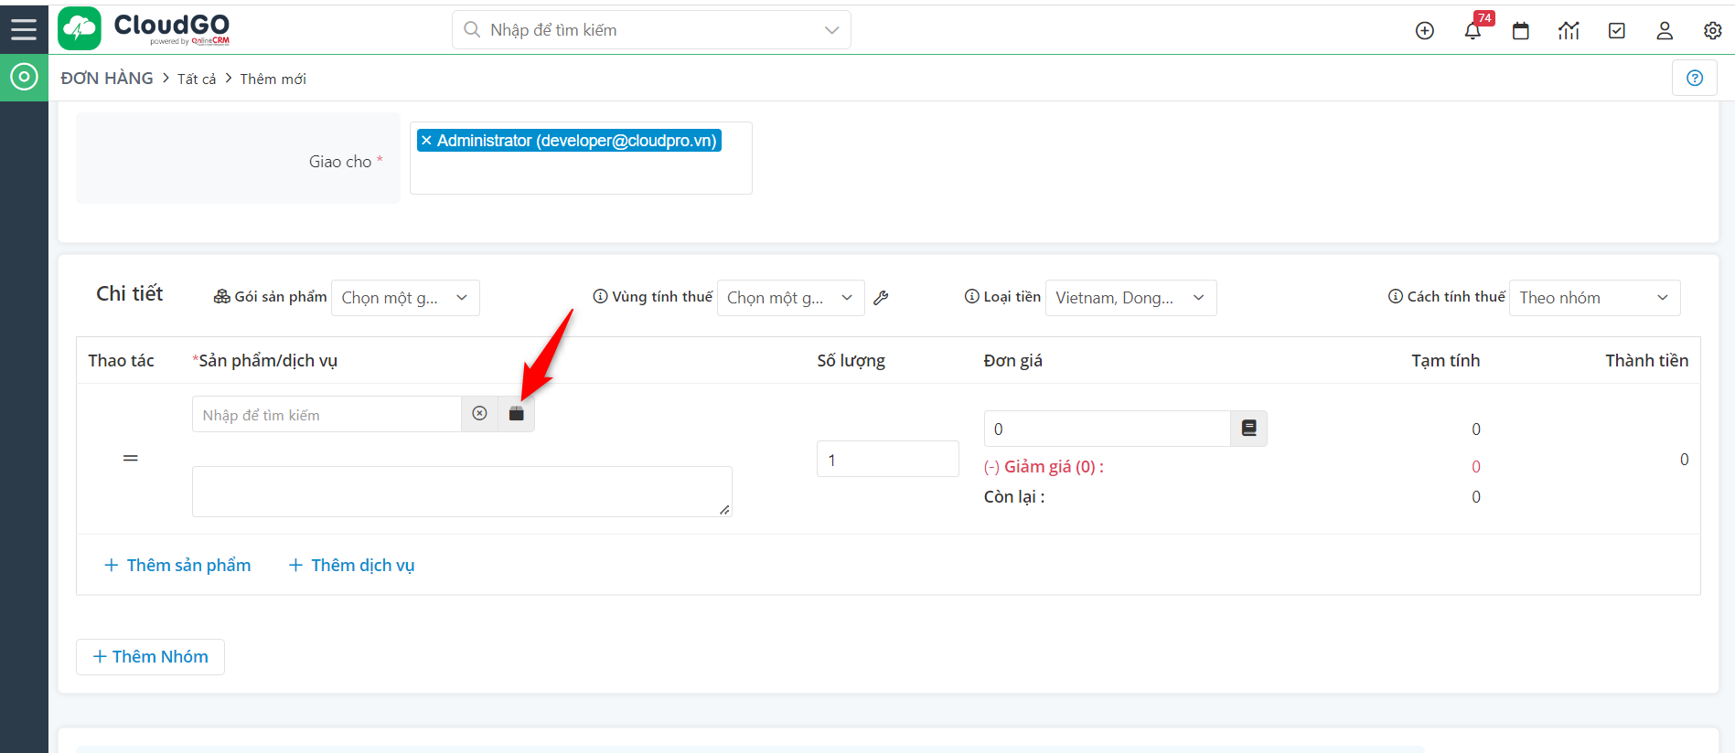The height and width of the screenshot is (753, 1735).
Task: Click the product picker box icon
Action: [517, 414]
